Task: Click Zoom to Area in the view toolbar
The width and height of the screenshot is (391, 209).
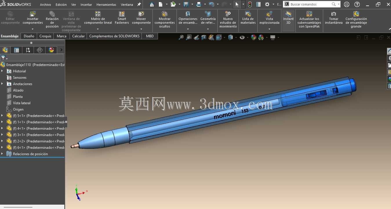Action: pos(189,37)
